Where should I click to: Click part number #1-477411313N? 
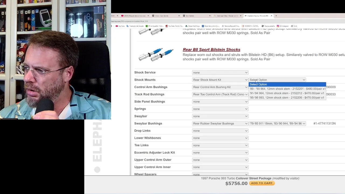pos(325,123)
